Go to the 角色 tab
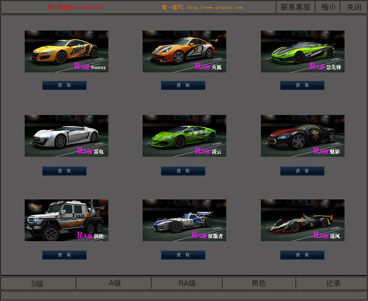Screen dimensions: 368x301 coord(259,283)
